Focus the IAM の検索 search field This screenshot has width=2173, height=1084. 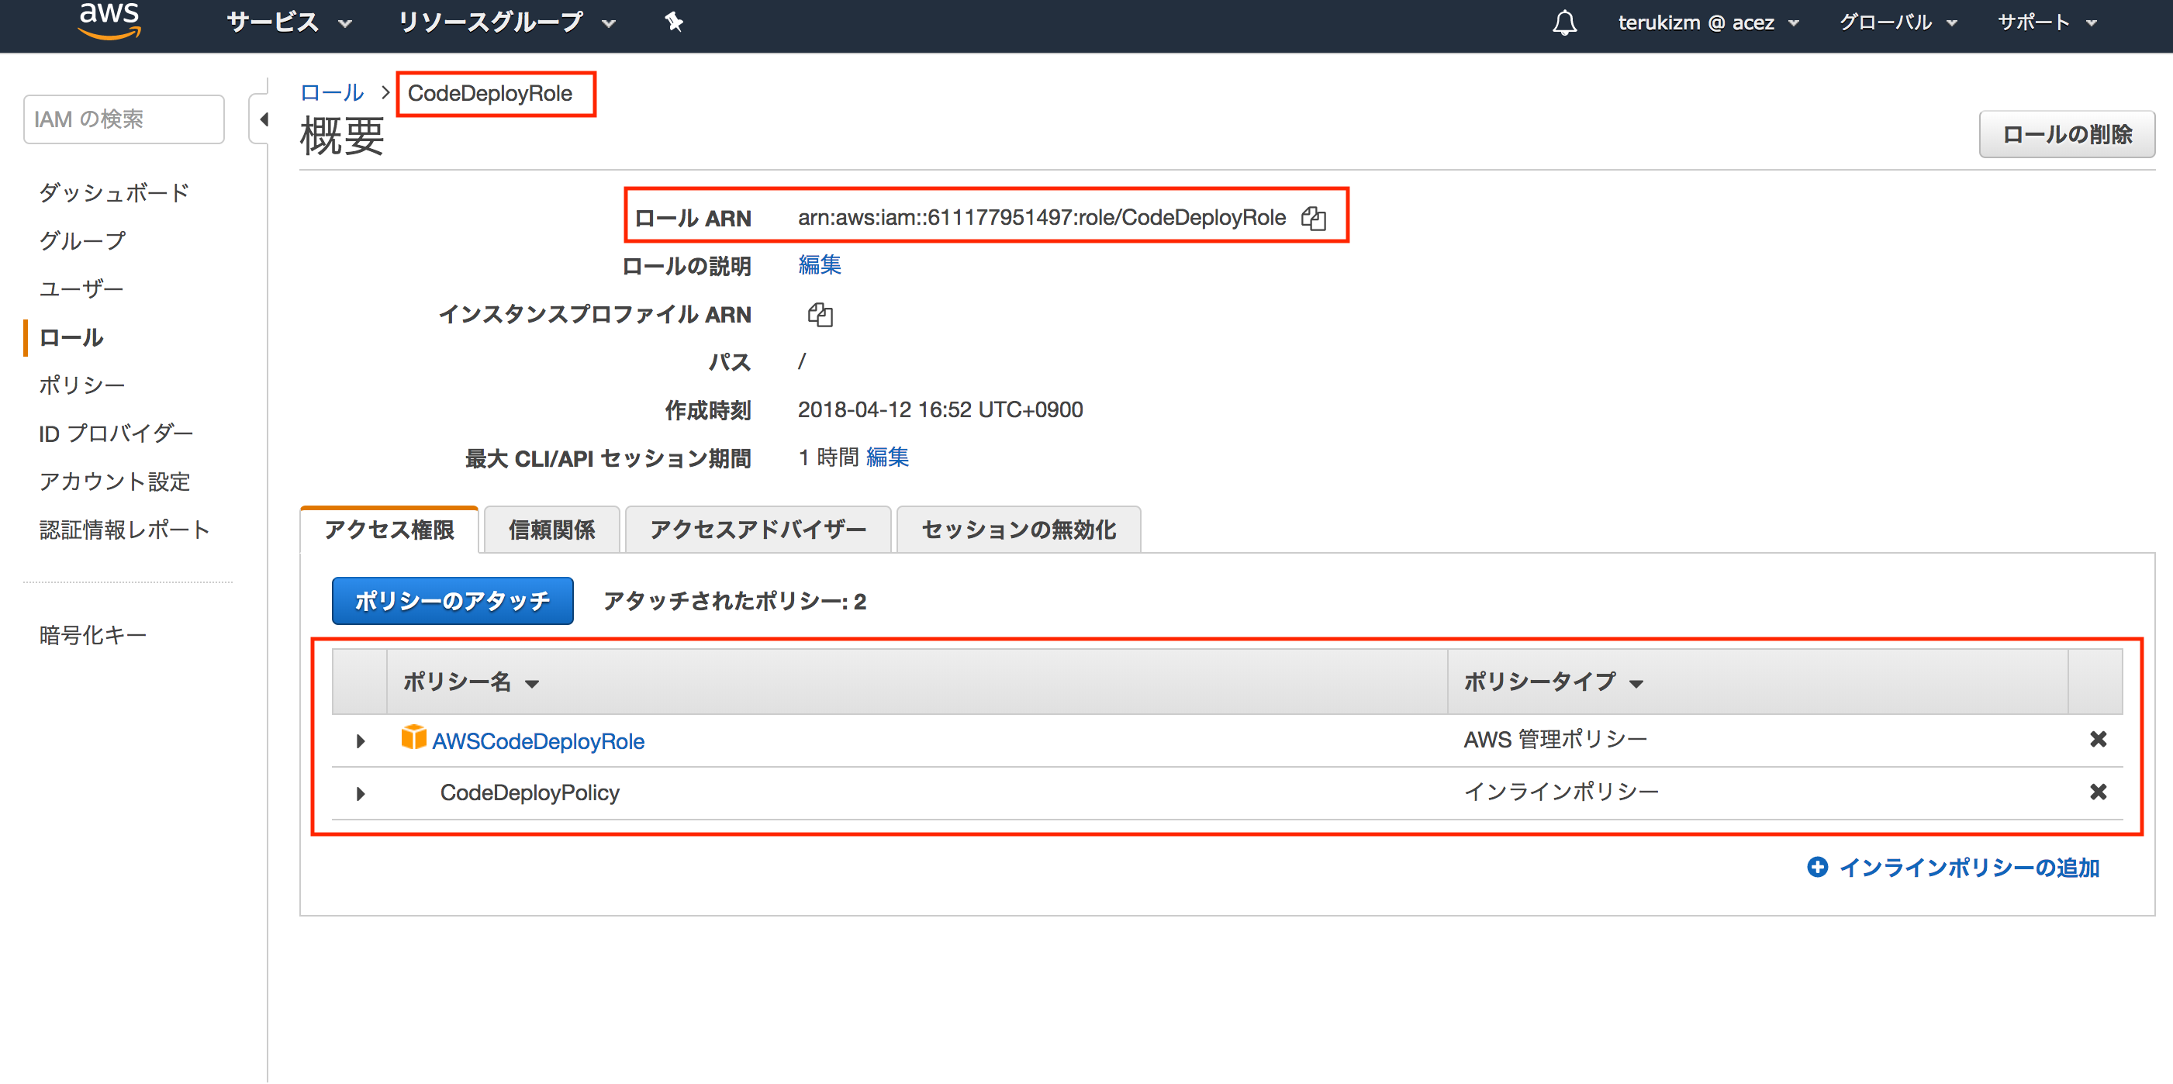(124, 119)
